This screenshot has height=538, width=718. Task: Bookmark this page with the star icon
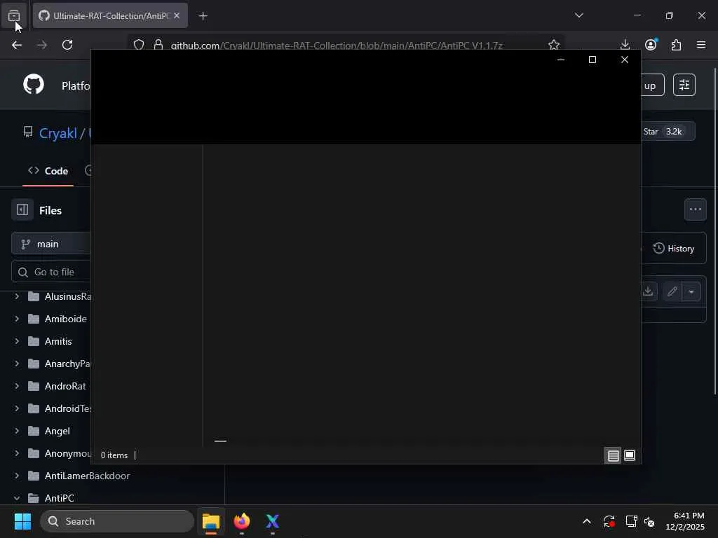tap(554, 45)
